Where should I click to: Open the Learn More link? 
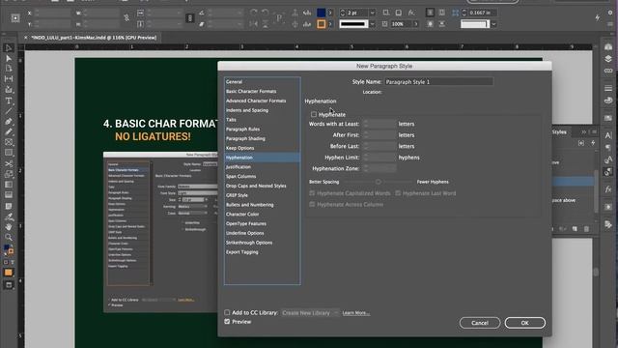point(356,313)
